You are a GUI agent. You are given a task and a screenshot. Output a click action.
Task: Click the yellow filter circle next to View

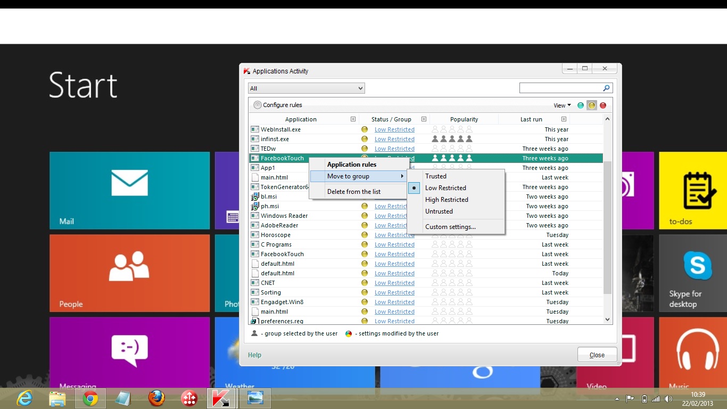592,105
